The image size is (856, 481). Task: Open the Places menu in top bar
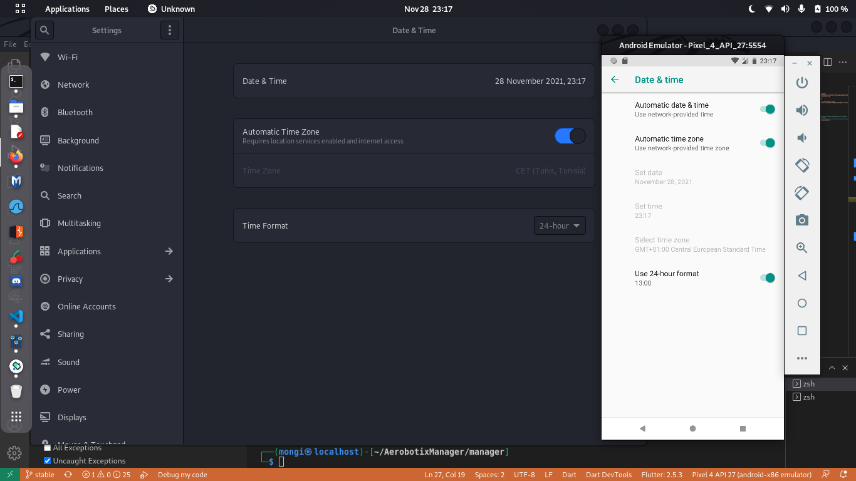click(x=117, y=9)
